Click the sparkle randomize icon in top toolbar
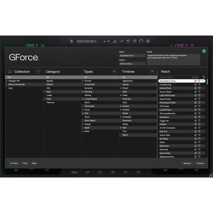This screenshot has height=213, width=213. pos(122,41)
